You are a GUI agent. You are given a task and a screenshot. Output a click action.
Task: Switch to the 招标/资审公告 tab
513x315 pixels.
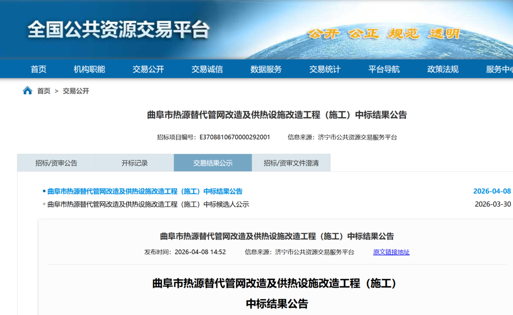coord(56,163)
